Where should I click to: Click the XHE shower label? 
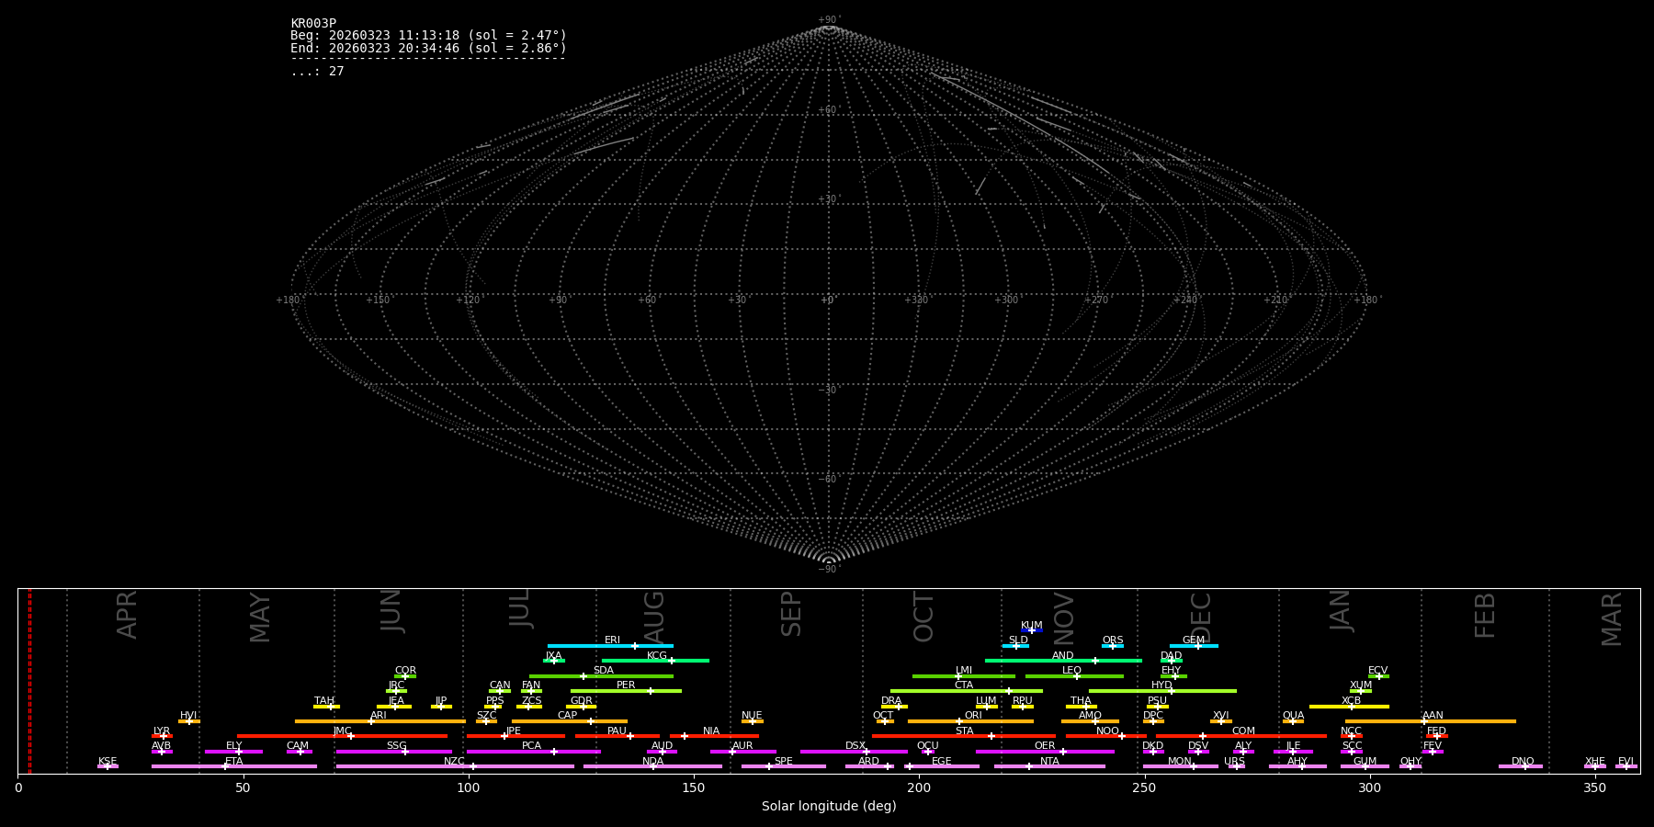[1594, 762]
